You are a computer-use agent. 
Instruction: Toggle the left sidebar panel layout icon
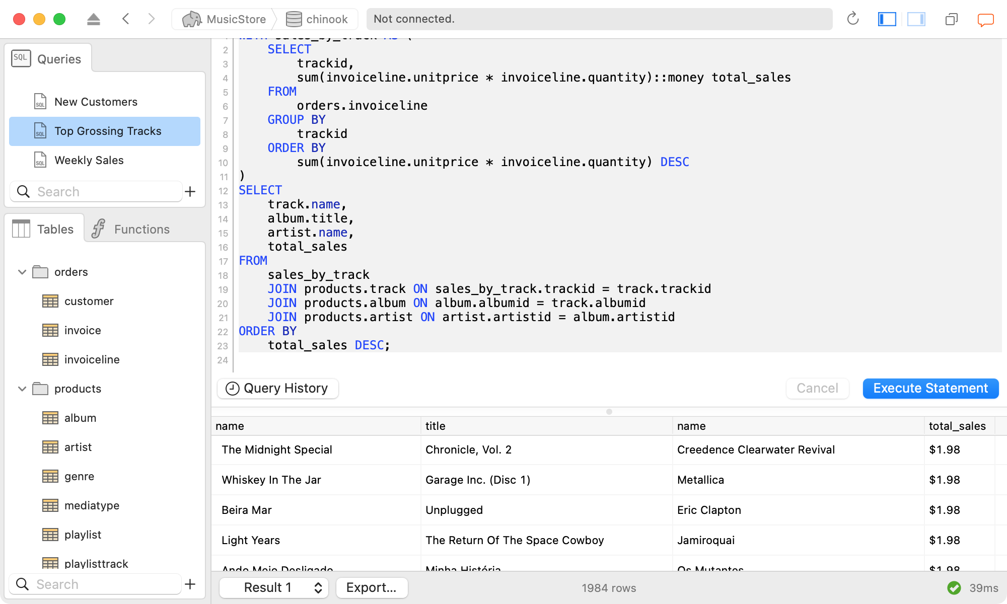click(886, 18)
